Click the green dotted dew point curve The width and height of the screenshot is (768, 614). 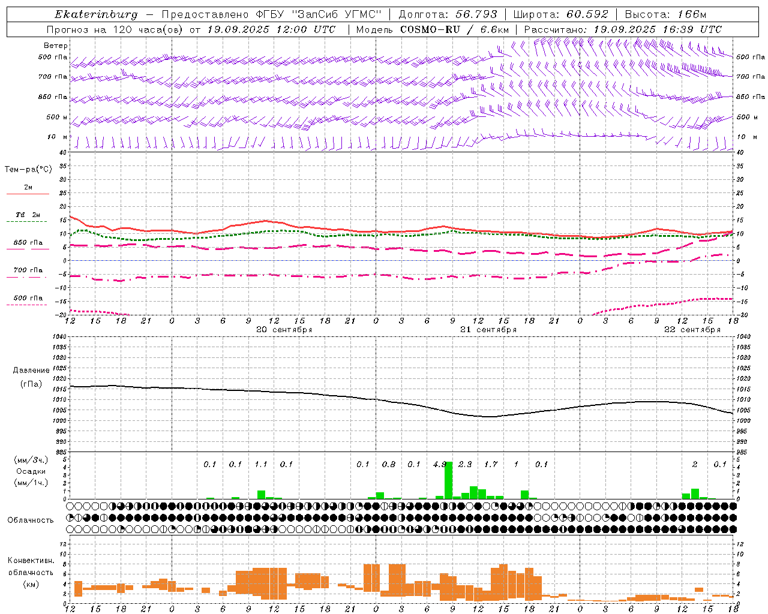(x=282, y=231)
